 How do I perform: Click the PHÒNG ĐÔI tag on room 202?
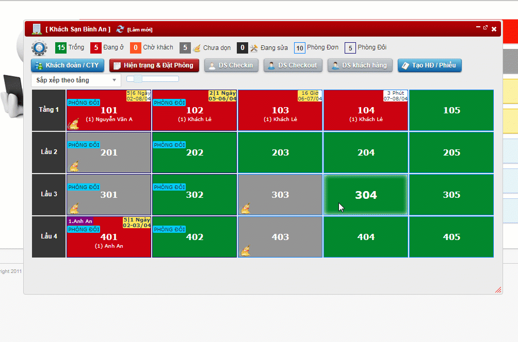pos(169,145)
